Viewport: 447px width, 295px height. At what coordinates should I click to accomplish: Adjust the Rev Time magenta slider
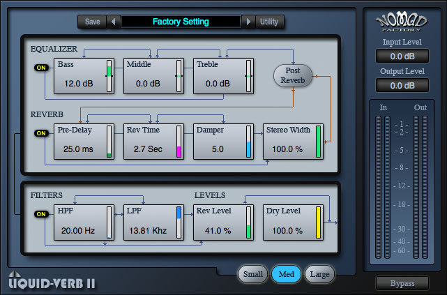[x=179, y=142]
